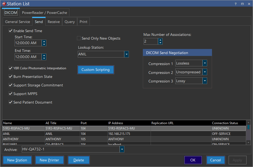Decrease End Time with down arrow
This screenshot has height=167, width=253.
pyautogui.click(x=44, y=58)
